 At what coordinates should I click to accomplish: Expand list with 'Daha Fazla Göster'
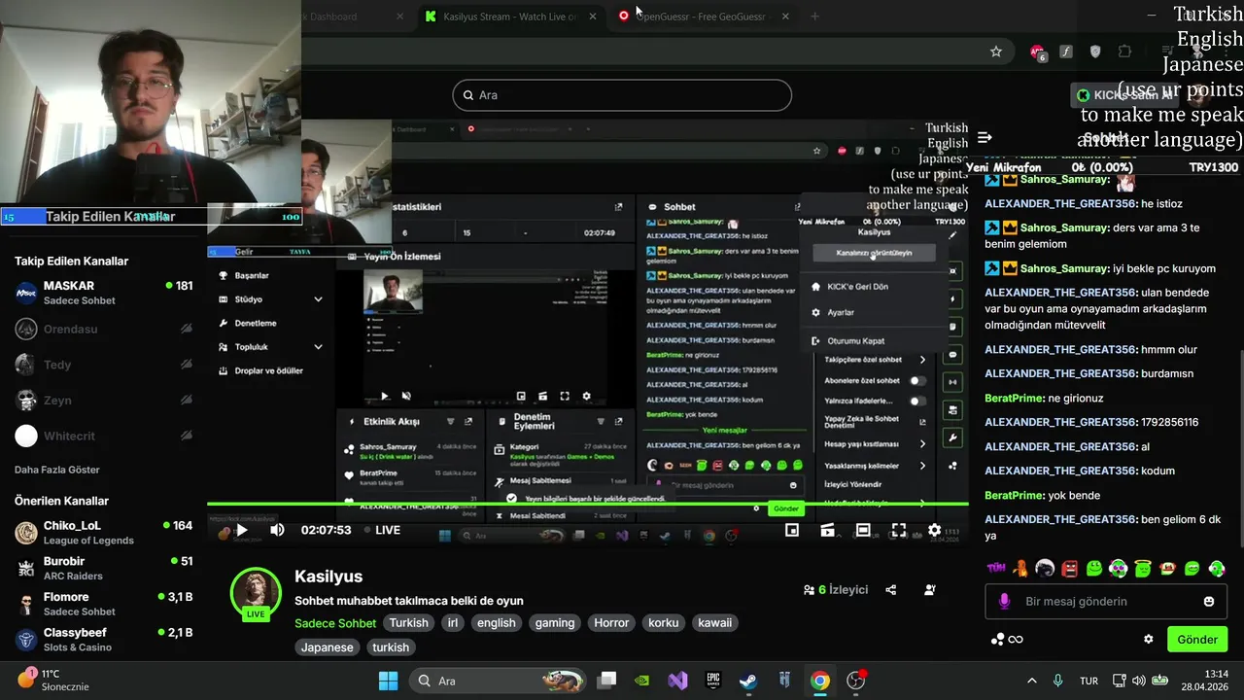[57, 470]
